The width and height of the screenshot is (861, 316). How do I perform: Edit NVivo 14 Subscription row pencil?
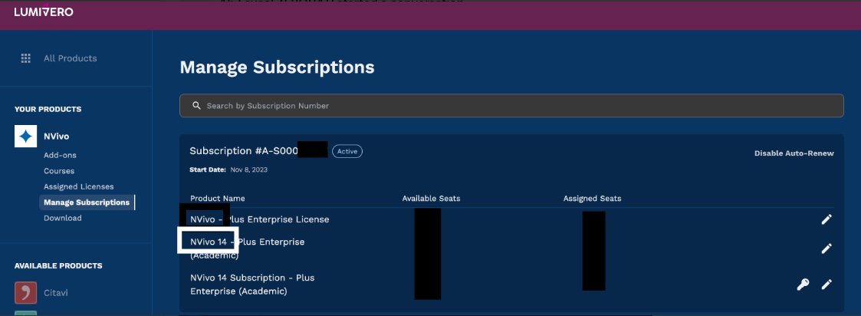click(x=826, y=284)
